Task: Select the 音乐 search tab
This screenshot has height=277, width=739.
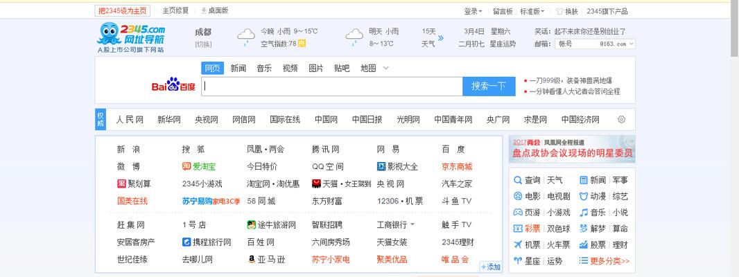Action: coord(264,68)
